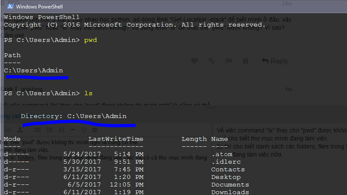
Task: Click the date 6/5/2017
Action: (x=84, y=184)
